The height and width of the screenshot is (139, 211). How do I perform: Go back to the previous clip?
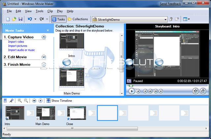point(145,91)
